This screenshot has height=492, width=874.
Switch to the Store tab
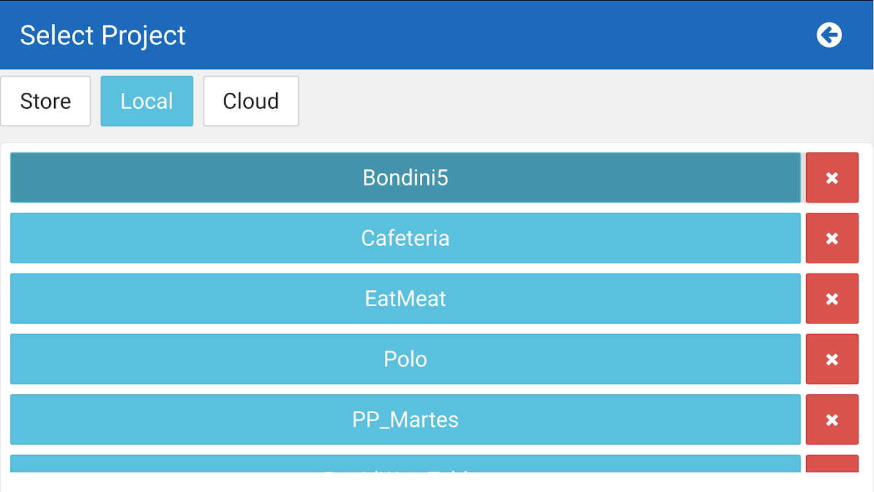pyautogui.click(x=45, y=101)
